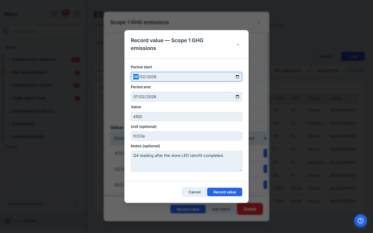Click the notification bell with the red badge
Image resolution: width=373 pixels, height=233 pixels.
click(x=66, y=13)
